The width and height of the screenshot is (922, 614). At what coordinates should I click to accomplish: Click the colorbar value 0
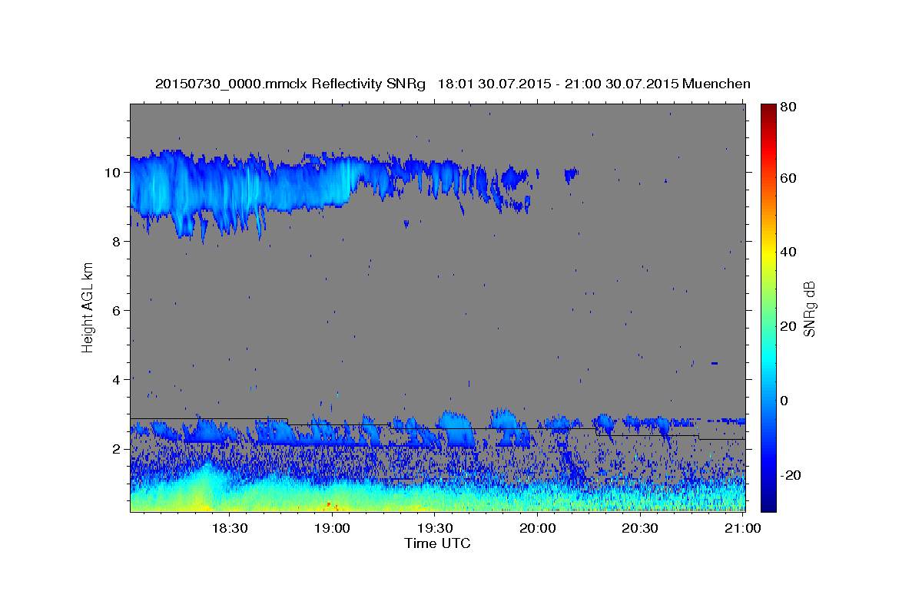[784, 401]
